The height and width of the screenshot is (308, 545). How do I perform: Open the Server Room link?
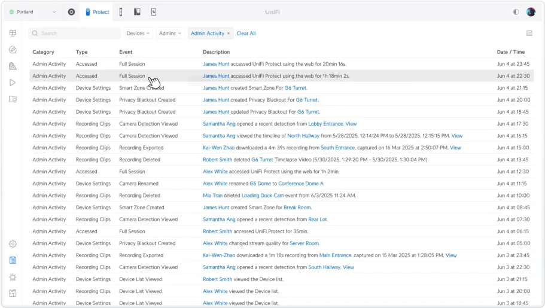305,243
